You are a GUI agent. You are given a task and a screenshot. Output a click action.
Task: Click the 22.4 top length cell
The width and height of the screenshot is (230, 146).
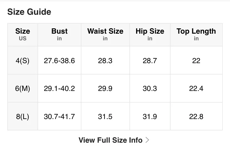point(196,88)
